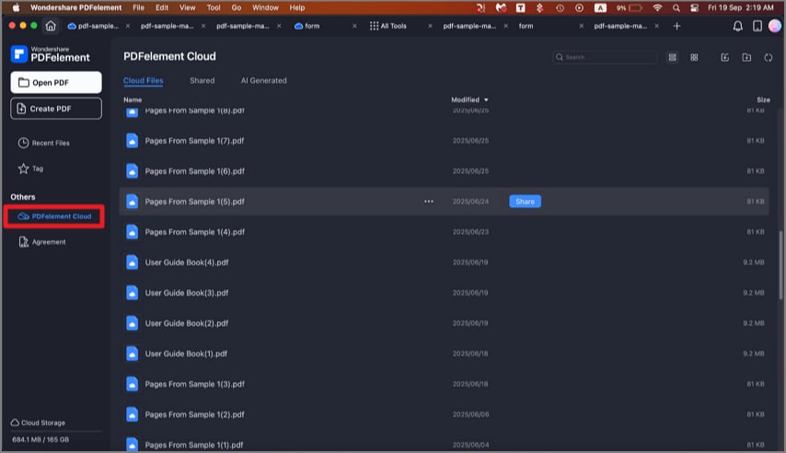Click the upload file icon
Viewport: 786px width, 453px height.
725,58
